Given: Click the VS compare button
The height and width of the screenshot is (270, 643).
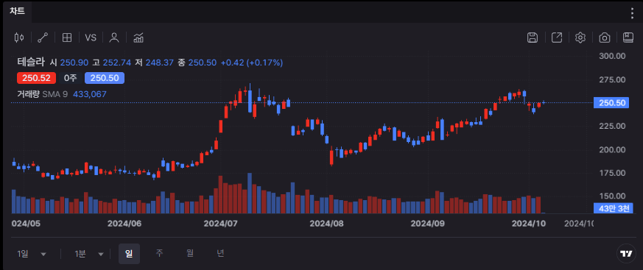Looking at the screenshot, I should click(91, 38).
